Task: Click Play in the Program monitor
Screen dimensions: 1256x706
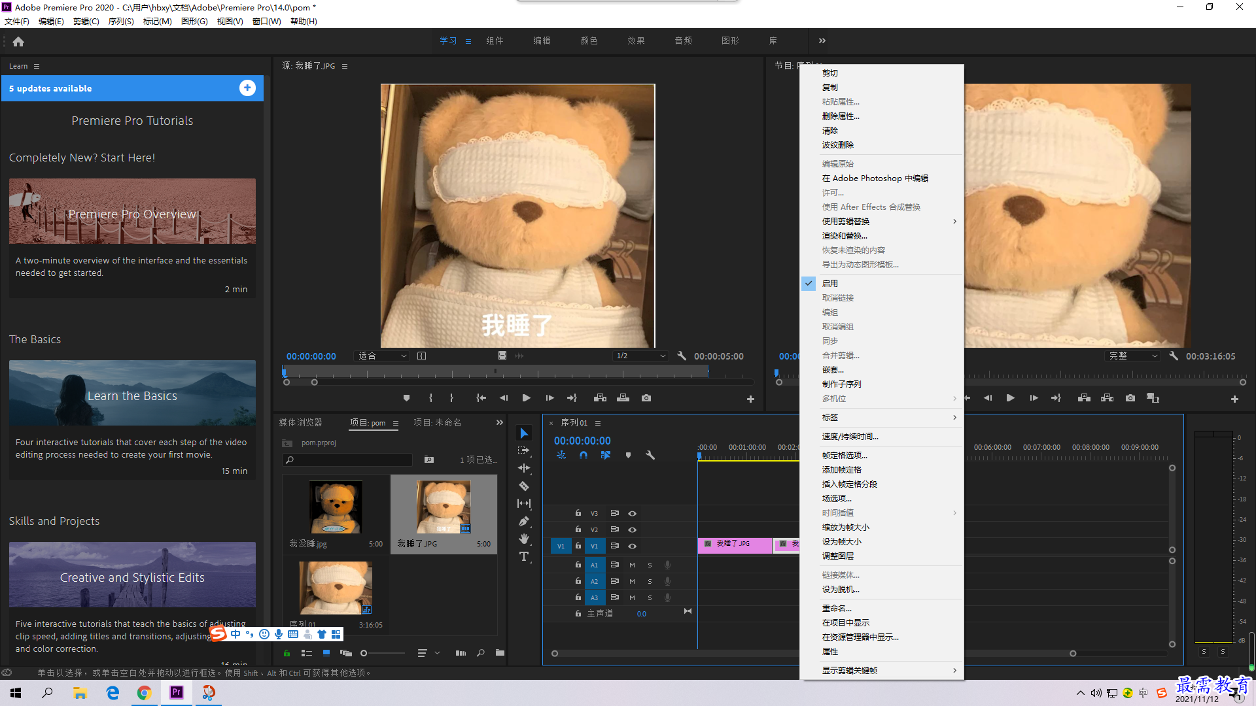Action: [x=1010, y=398]
